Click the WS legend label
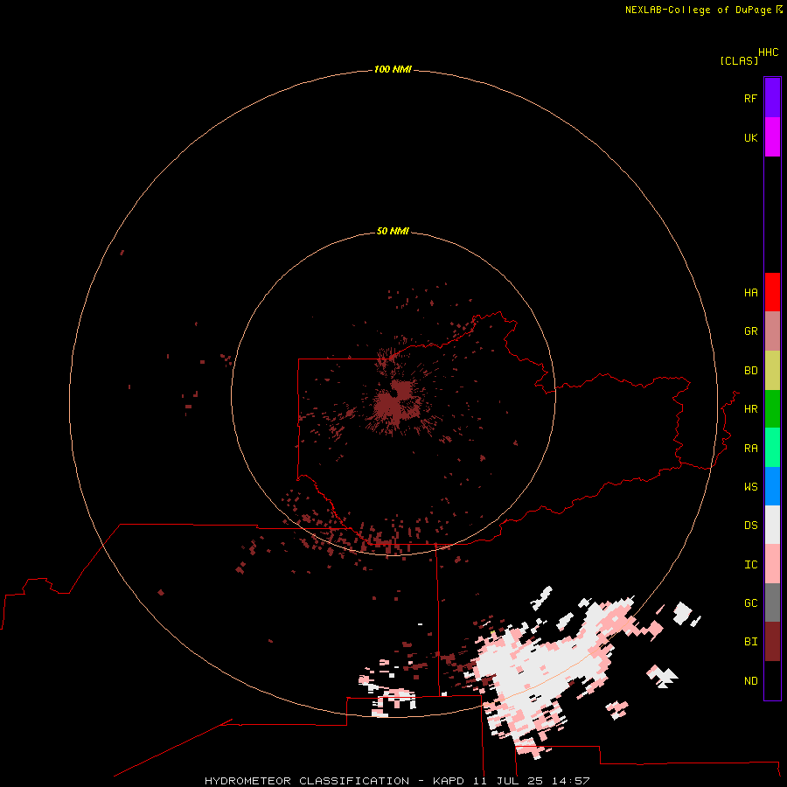 pos(751,487)
